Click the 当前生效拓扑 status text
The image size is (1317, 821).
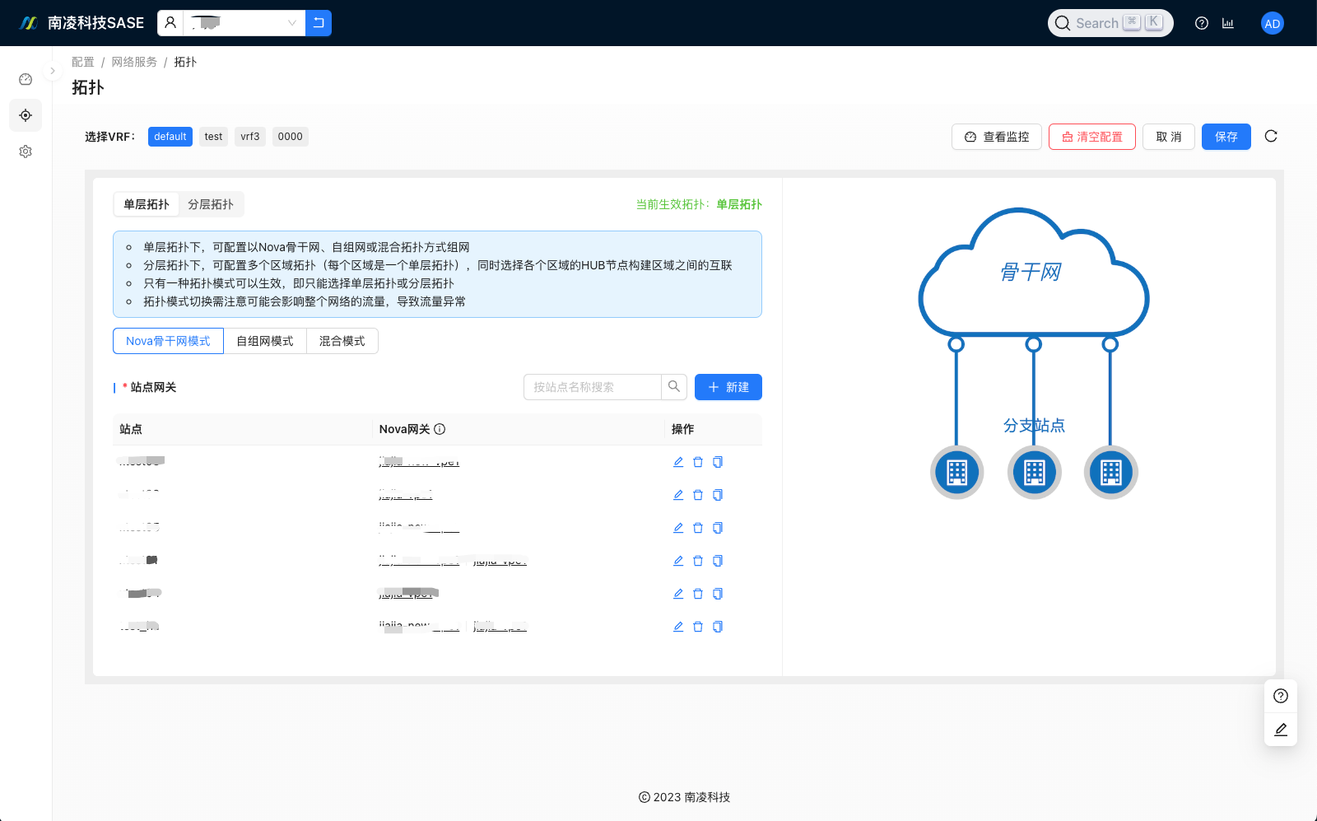[x=699, y=204]
